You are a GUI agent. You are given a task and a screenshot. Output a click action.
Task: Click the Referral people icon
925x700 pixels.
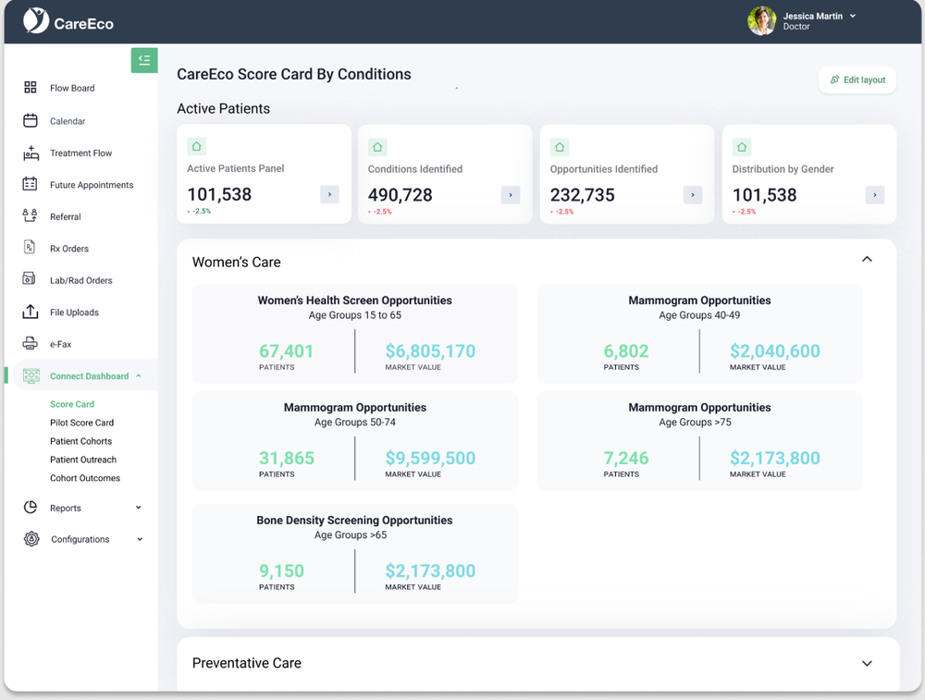[30, 215]
